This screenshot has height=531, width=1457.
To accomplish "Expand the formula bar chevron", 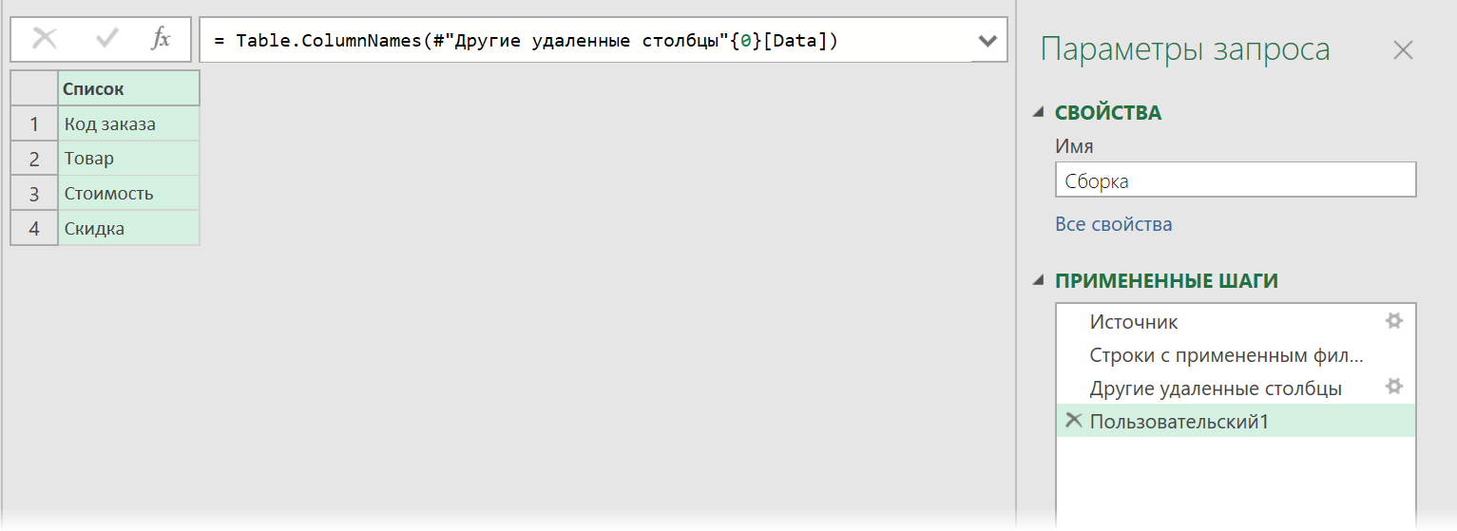I will [988, 41].
